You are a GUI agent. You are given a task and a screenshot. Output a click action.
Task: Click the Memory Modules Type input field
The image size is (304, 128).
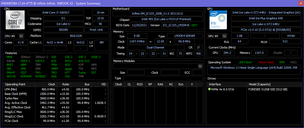coord(163,78)
